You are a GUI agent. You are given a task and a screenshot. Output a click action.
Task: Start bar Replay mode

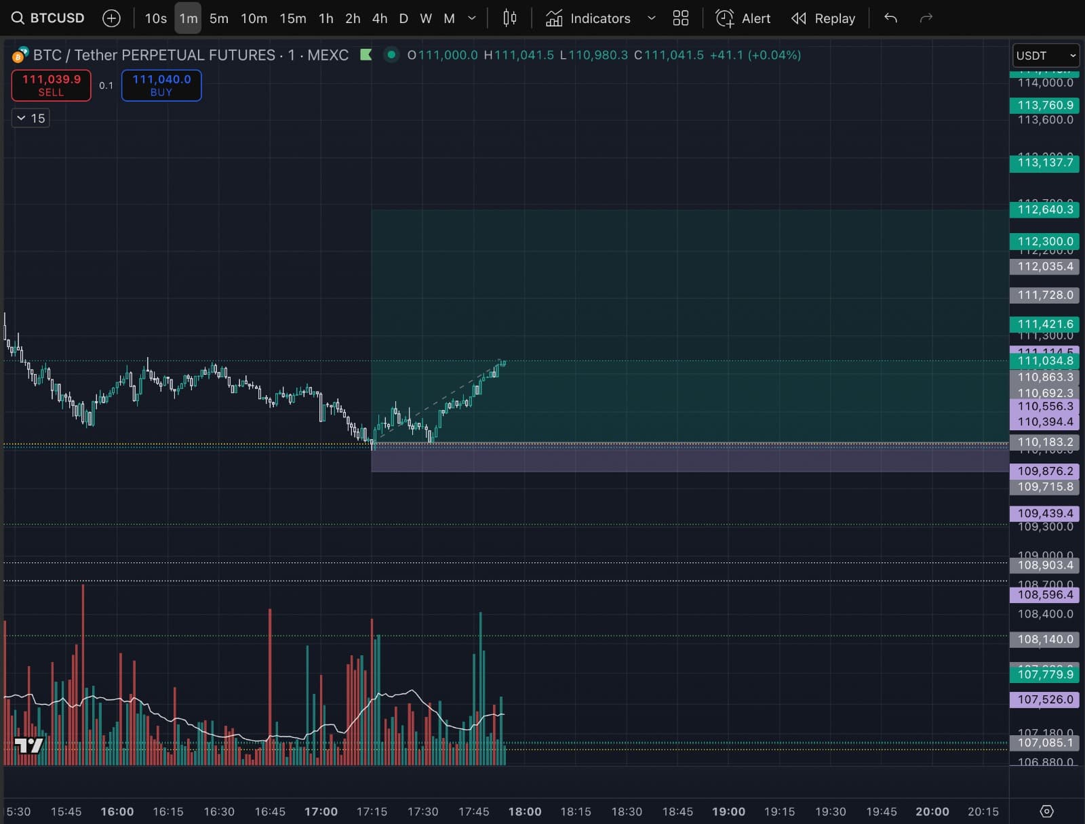coord(823,18)
